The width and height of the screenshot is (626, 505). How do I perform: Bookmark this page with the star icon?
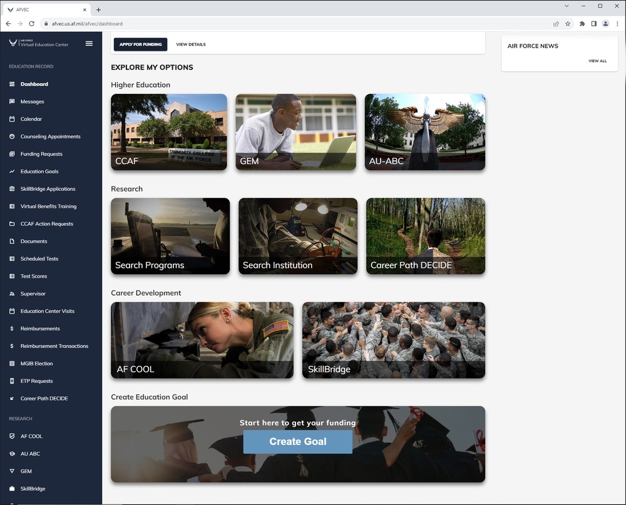[x=568, y=24]
